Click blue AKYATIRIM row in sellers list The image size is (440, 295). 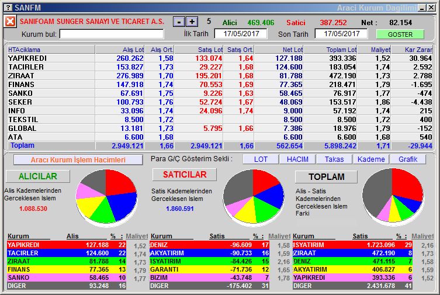pos(209,253)
